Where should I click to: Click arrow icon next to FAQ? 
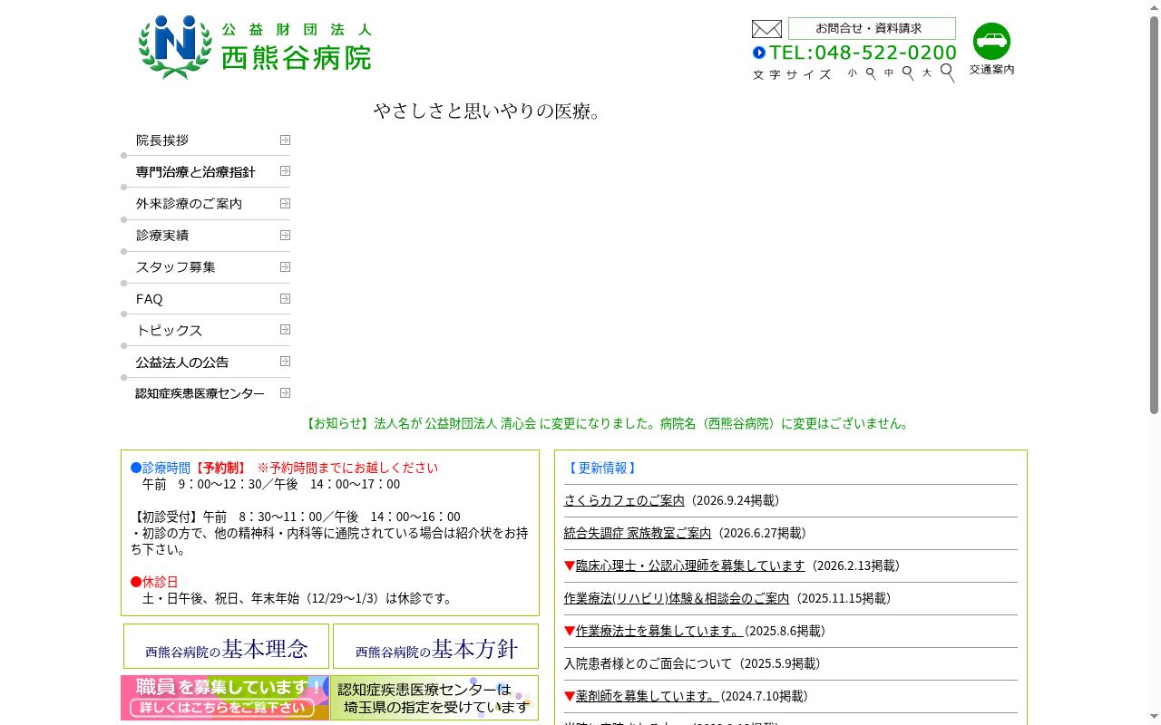(x=285, y=298)
